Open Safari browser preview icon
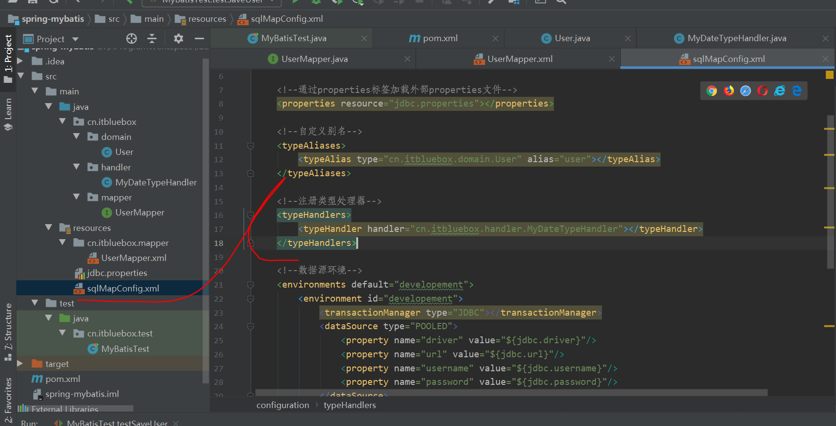 point(746,91)
